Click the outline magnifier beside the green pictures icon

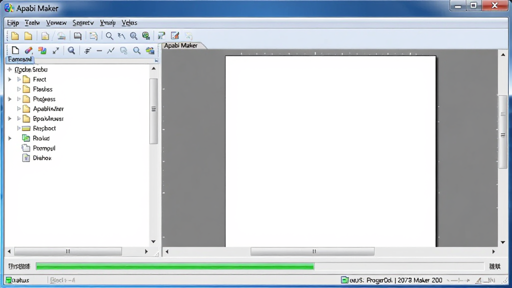(136, 50)
